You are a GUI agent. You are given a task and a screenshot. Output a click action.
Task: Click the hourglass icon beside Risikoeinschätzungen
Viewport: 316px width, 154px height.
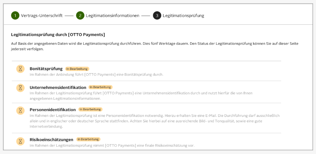tap(20, 140)
